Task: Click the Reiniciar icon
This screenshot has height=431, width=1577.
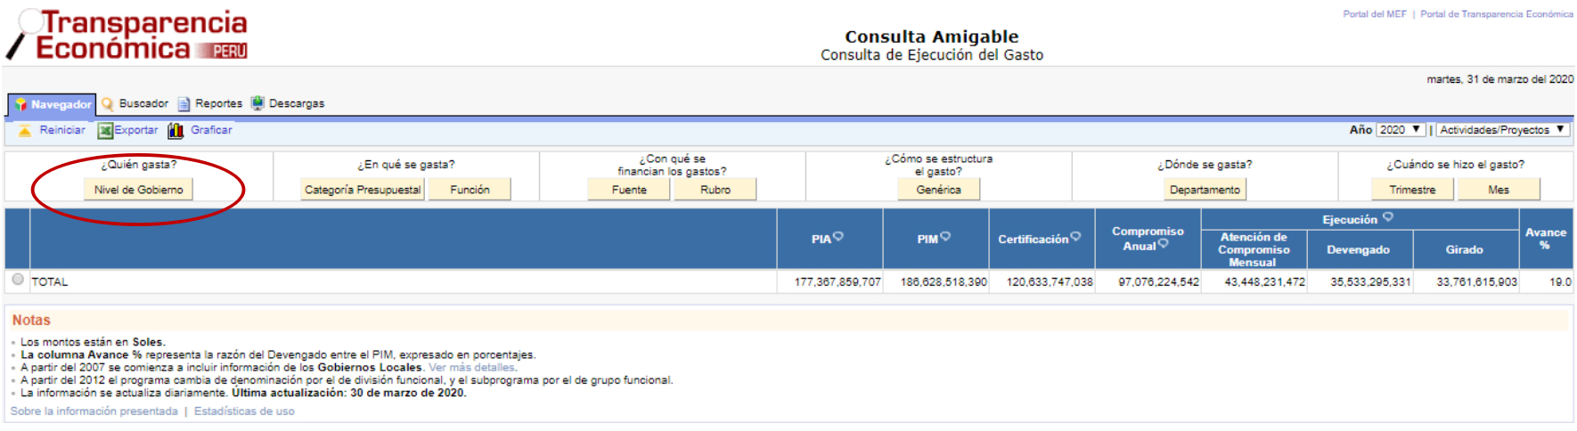Action: (25, 130)
